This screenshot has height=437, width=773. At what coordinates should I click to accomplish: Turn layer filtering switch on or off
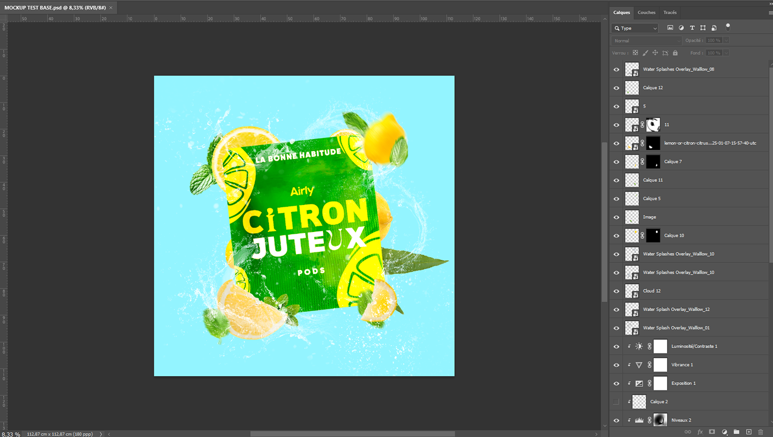click(728, 26)
